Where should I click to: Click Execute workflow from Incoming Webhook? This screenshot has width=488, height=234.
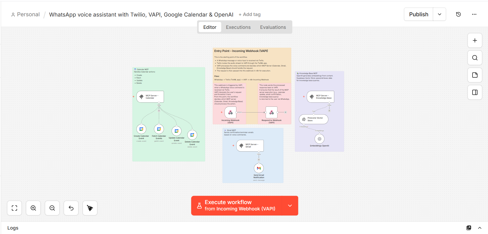(x=236, y=206)
